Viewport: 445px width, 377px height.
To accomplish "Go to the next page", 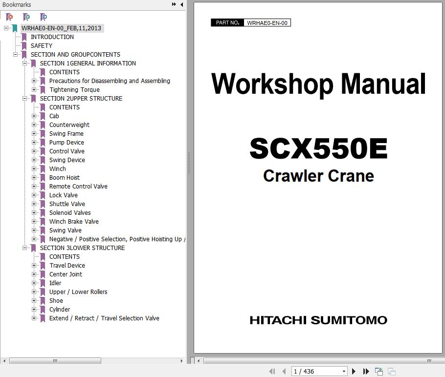I will [x=354, y=371].
